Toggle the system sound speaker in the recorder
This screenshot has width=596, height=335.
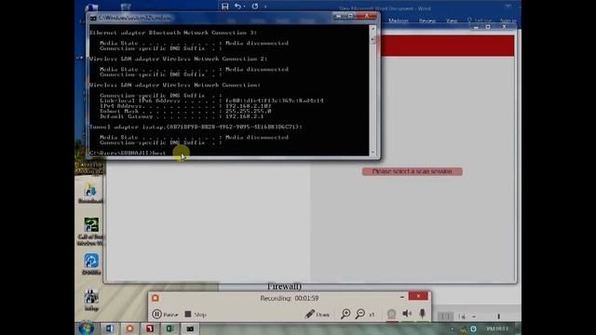point(407,314)
